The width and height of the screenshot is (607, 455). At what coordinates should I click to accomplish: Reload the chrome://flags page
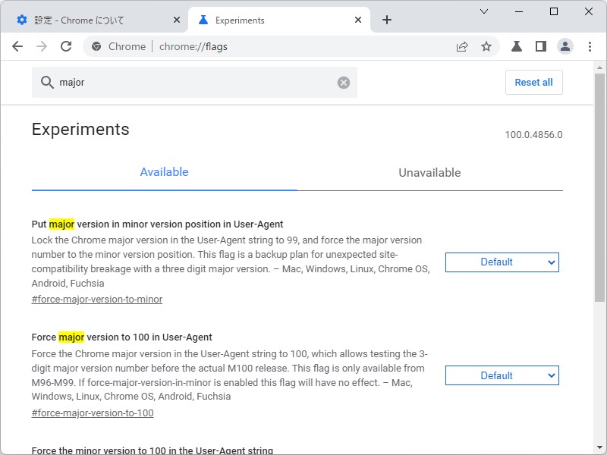point(66,46)
